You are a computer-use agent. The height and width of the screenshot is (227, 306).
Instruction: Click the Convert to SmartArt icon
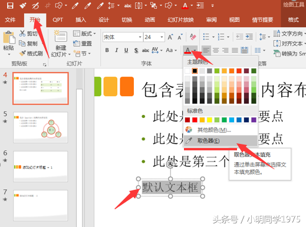[x=277, y=53]
